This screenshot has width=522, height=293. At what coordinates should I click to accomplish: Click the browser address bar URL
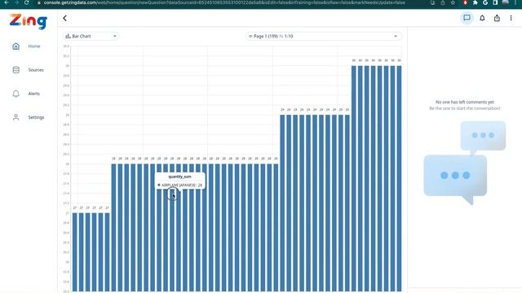(224, 2)
